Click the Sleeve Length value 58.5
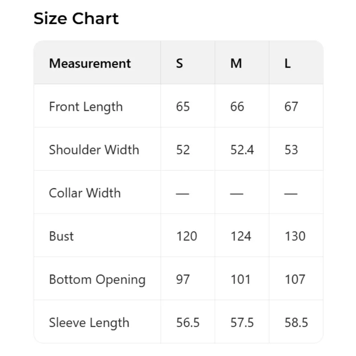Screen dimensions: 356x356 (296, 323)
